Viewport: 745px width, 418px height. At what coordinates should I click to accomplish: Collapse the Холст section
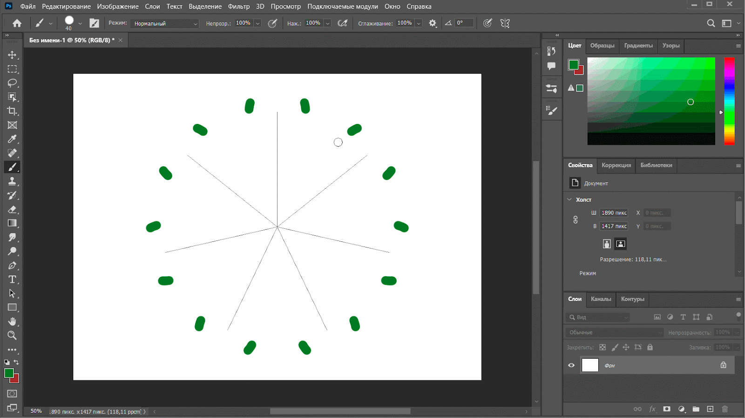point(569,199)
